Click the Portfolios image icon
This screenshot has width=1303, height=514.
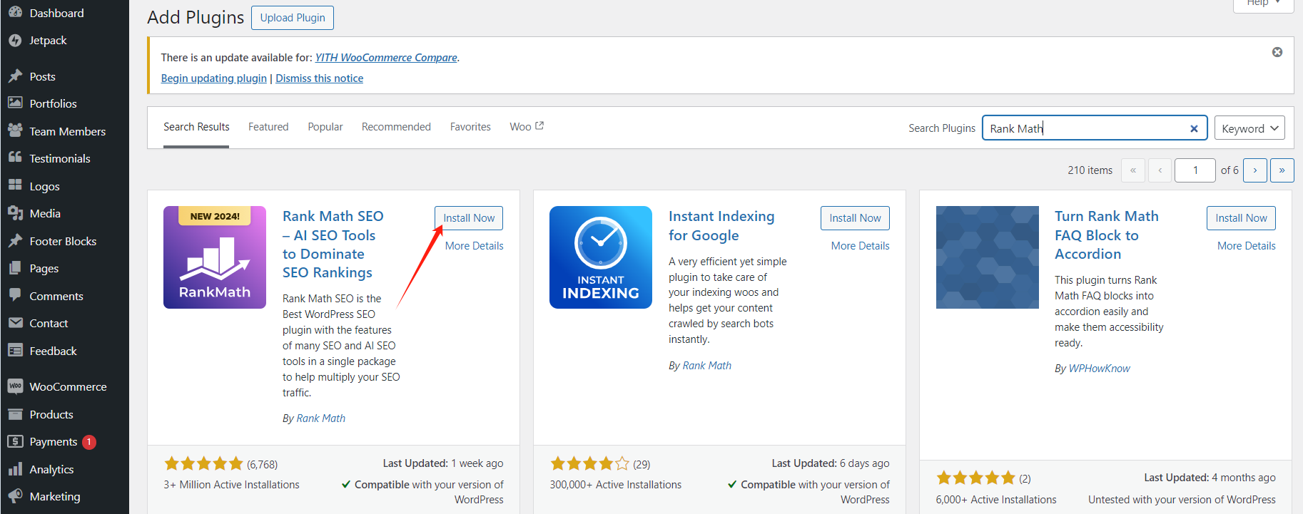click(x=15, y=103)
